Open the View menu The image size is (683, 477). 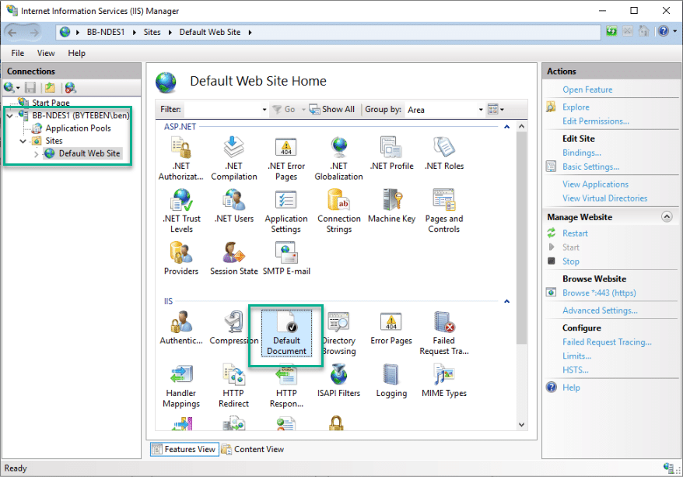coord(46,53)
